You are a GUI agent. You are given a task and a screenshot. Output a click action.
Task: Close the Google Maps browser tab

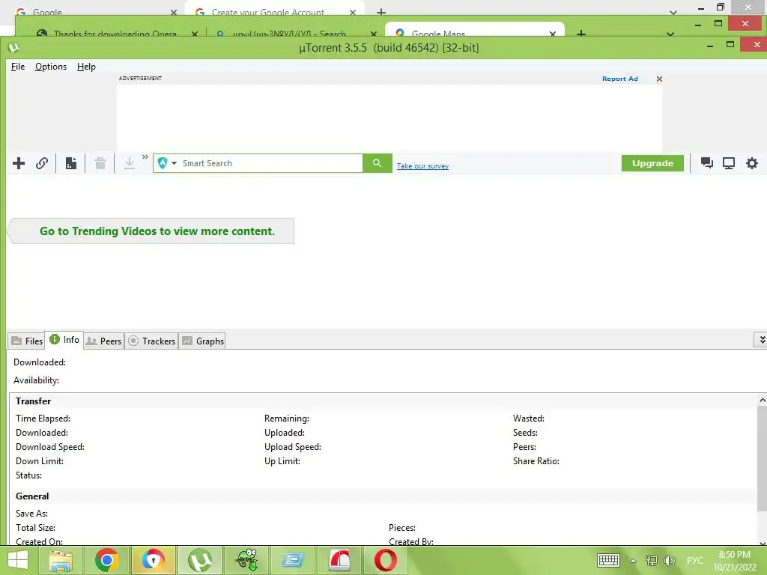(x=553, y=33)
